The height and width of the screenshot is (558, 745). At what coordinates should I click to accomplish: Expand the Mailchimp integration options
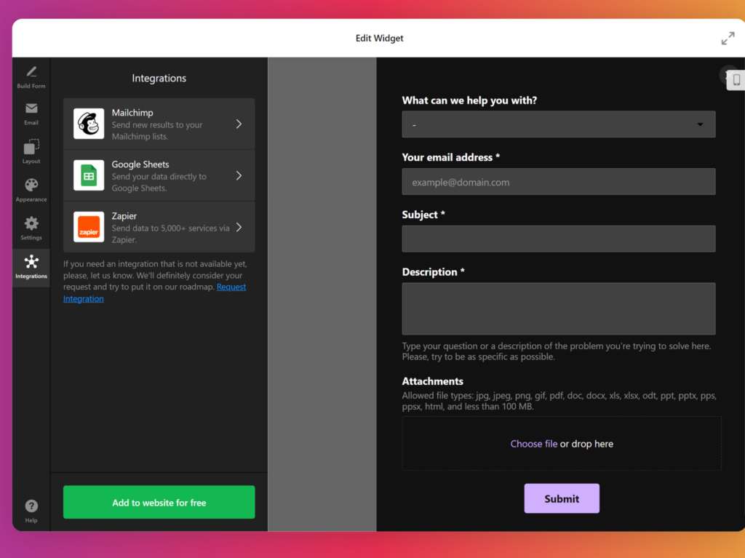click(x=239, y=124)
